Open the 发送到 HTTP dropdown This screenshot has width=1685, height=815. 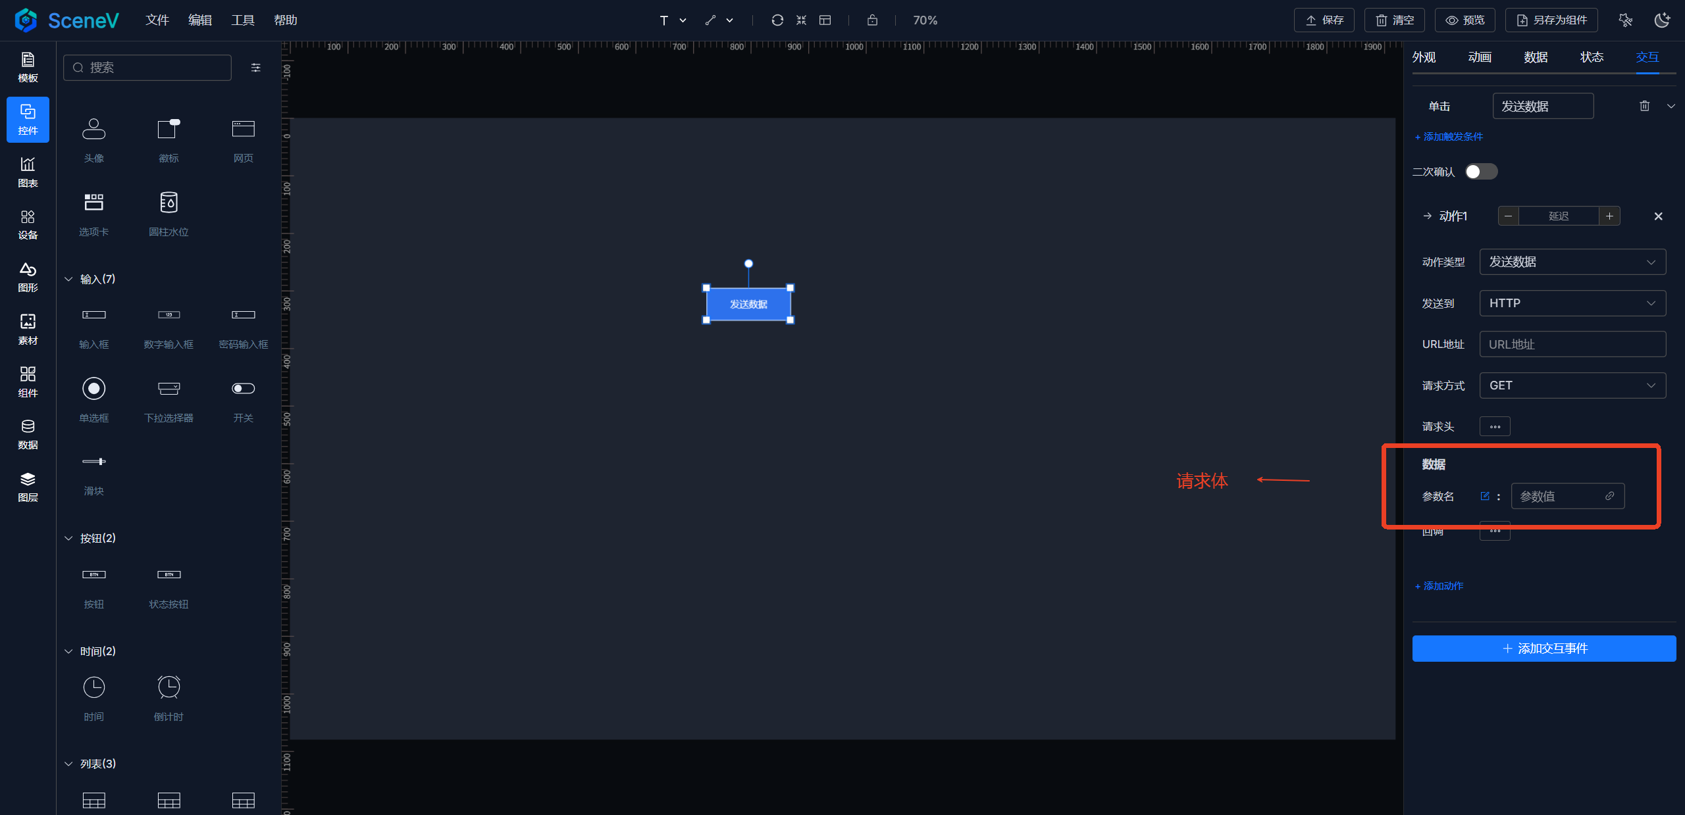tap(1572, 303)
